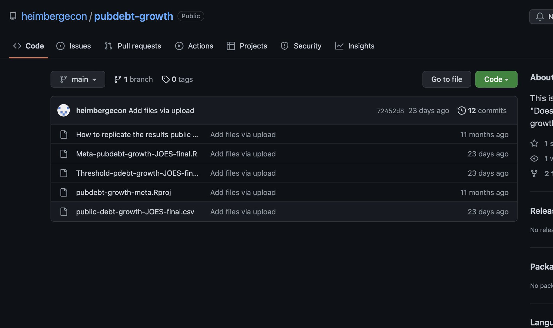View commit 72452d8 hash link

[x=390, y=111]
